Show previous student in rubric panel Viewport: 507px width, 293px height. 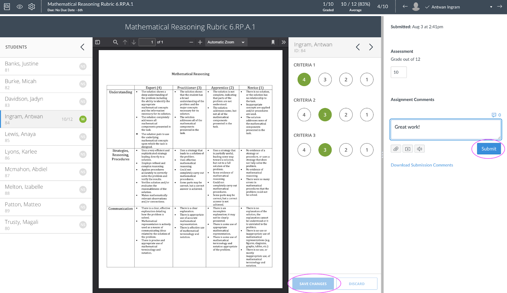tap(358, 47)
